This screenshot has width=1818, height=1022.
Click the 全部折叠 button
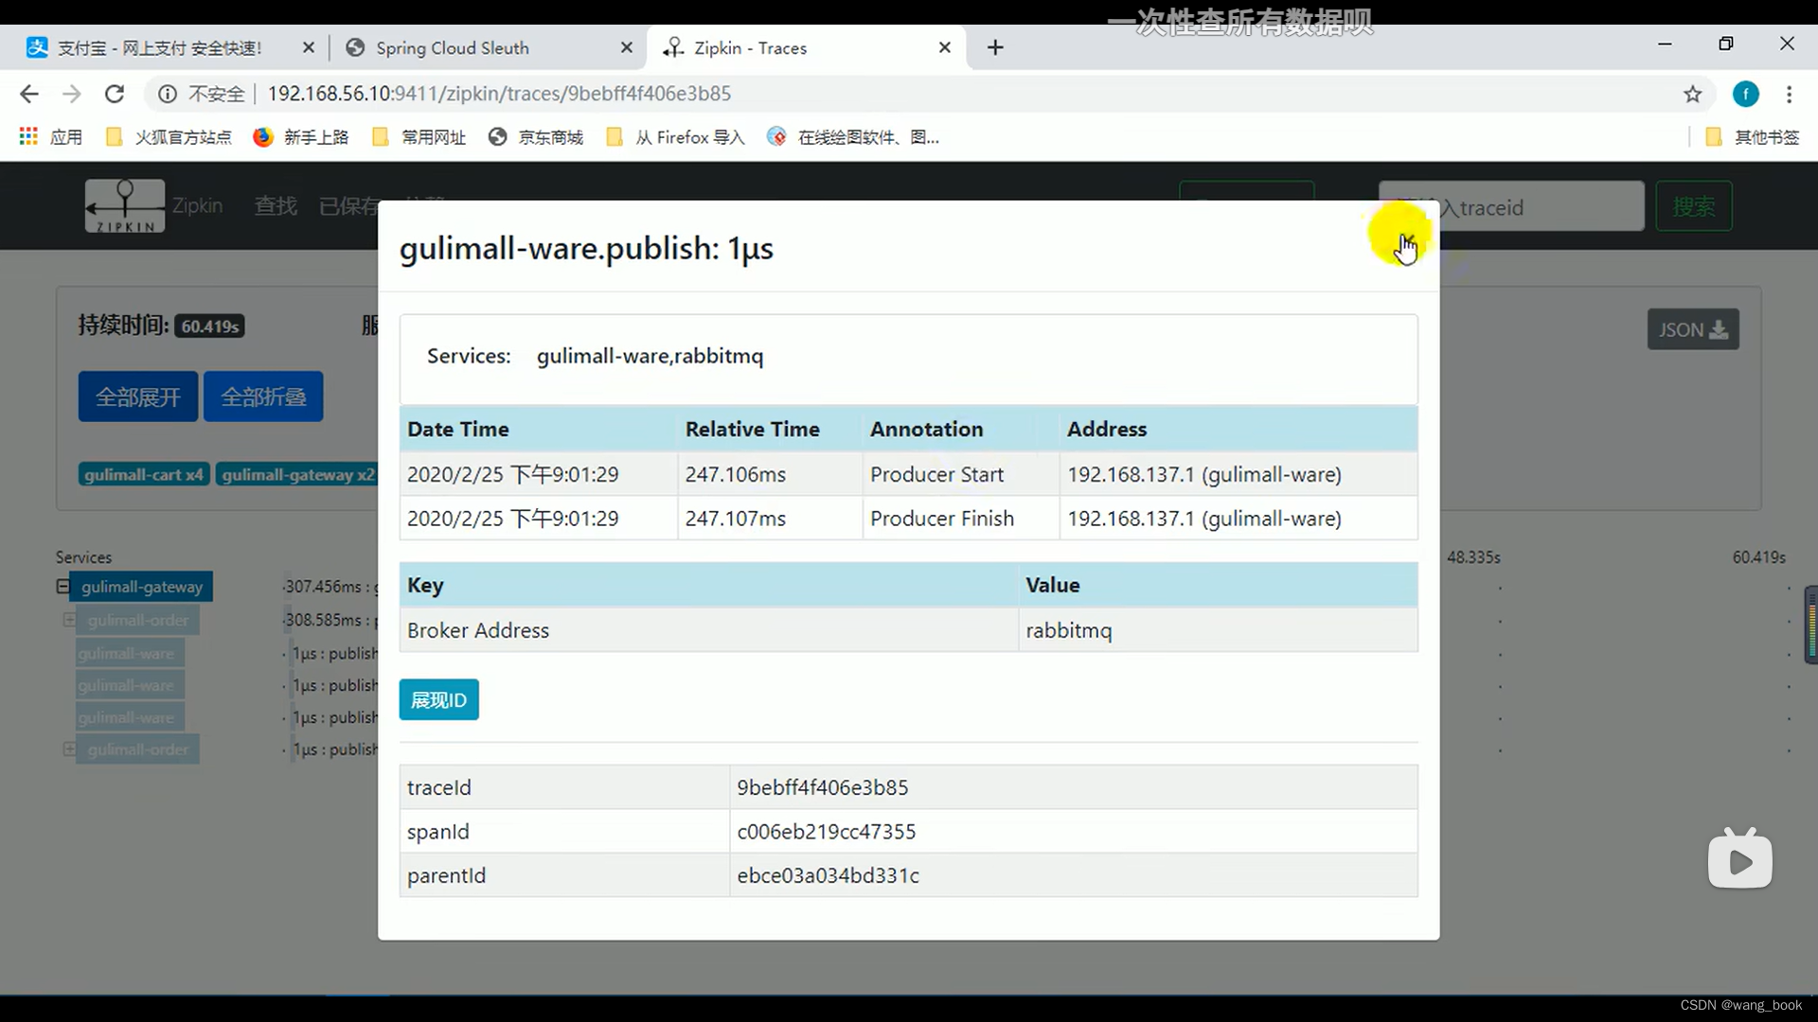tap(263, 396)
